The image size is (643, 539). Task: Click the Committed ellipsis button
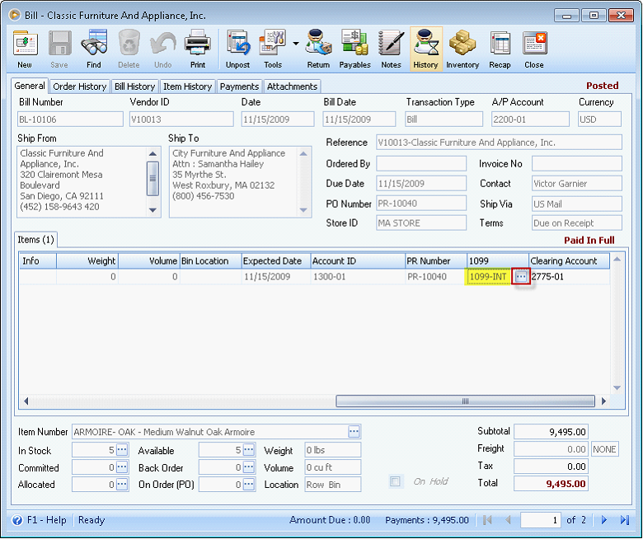[x=122, y=466]
